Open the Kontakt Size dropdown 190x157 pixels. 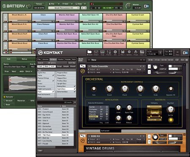tap(142, 53)
